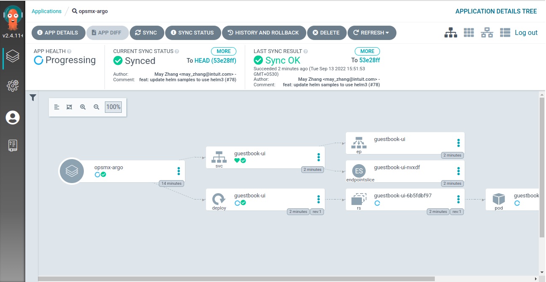
Task: Open kebab menu for guestbook-ui deploy node
Action: pos(318,199)
